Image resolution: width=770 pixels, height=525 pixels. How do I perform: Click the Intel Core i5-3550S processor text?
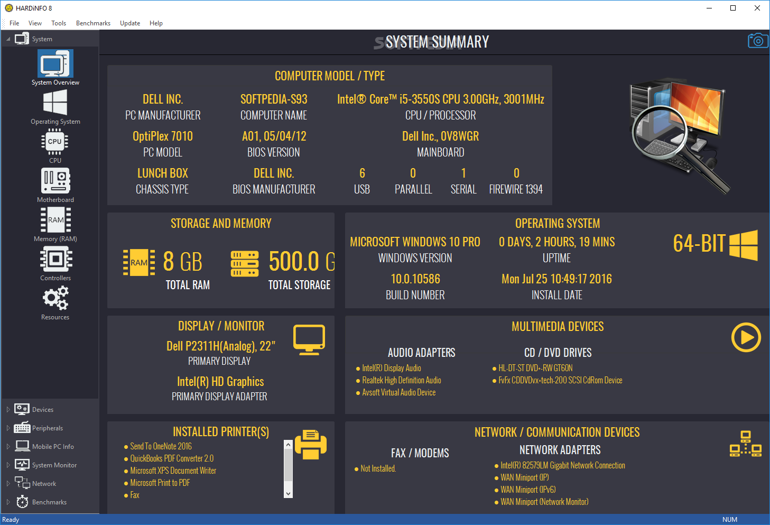[441, 99]
